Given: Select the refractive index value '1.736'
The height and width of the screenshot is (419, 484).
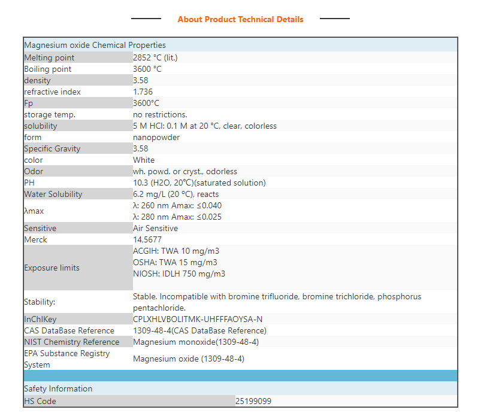Looking at the screenshot, I should pyautogui.click(x=143, y=92).
